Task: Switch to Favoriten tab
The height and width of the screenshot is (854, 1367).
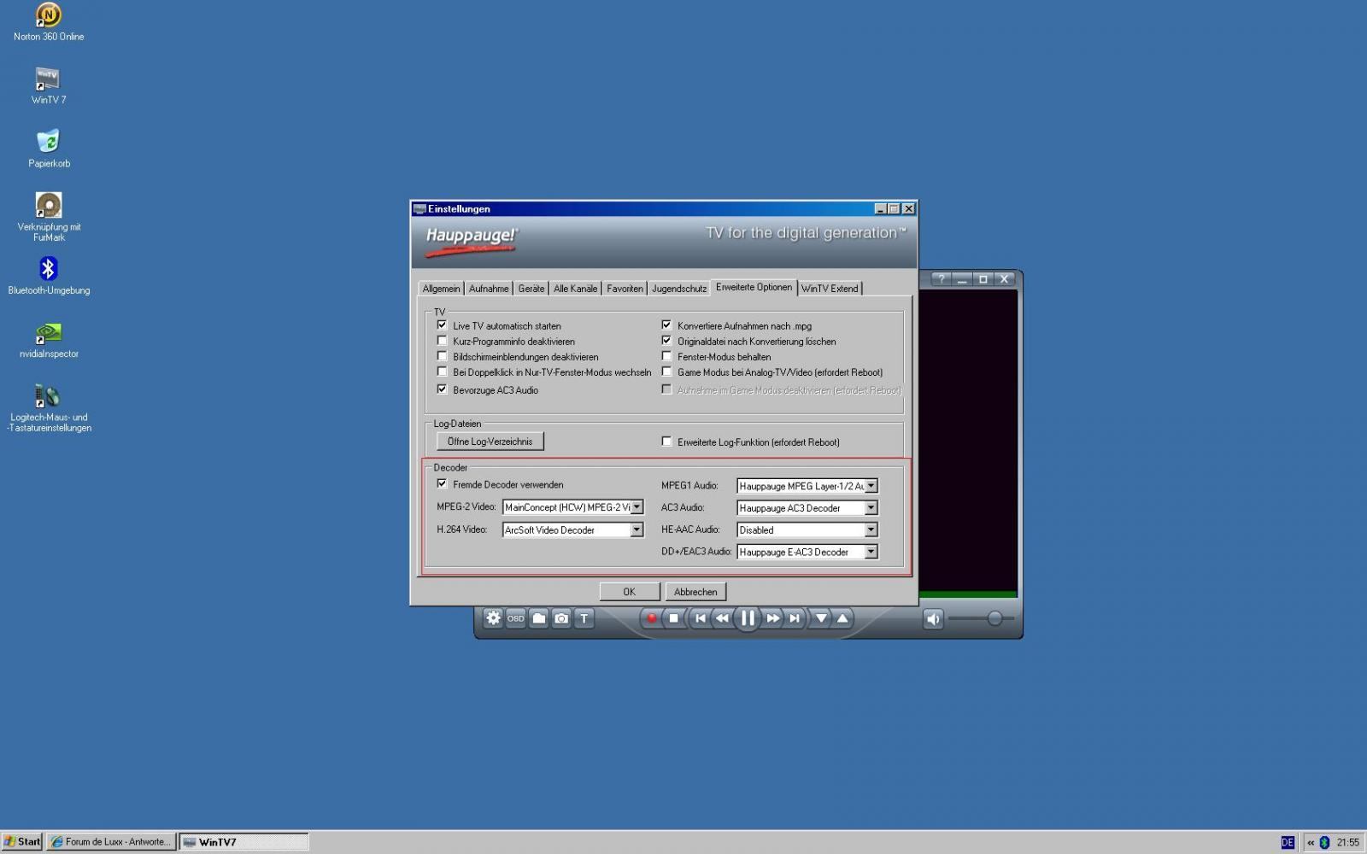Action: tap(625, 289)
